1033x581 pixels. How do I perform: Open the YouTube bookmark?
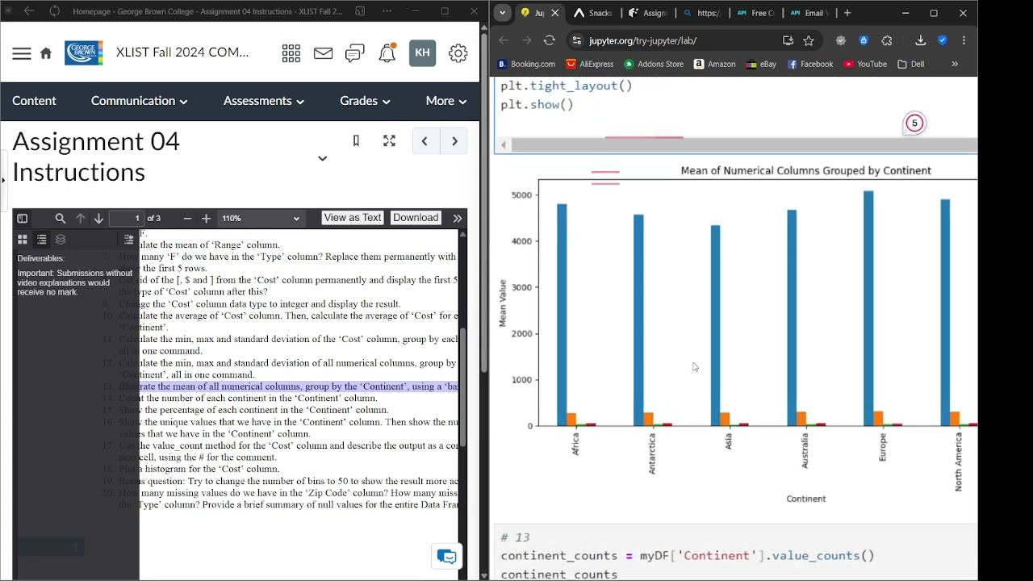(865, 64)
